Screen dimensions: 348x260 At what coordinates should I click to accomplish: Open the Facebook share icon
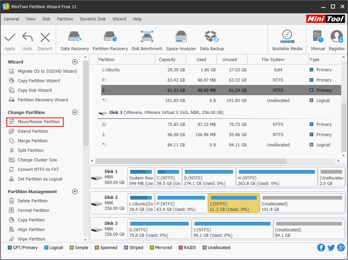tap(321, 248)
